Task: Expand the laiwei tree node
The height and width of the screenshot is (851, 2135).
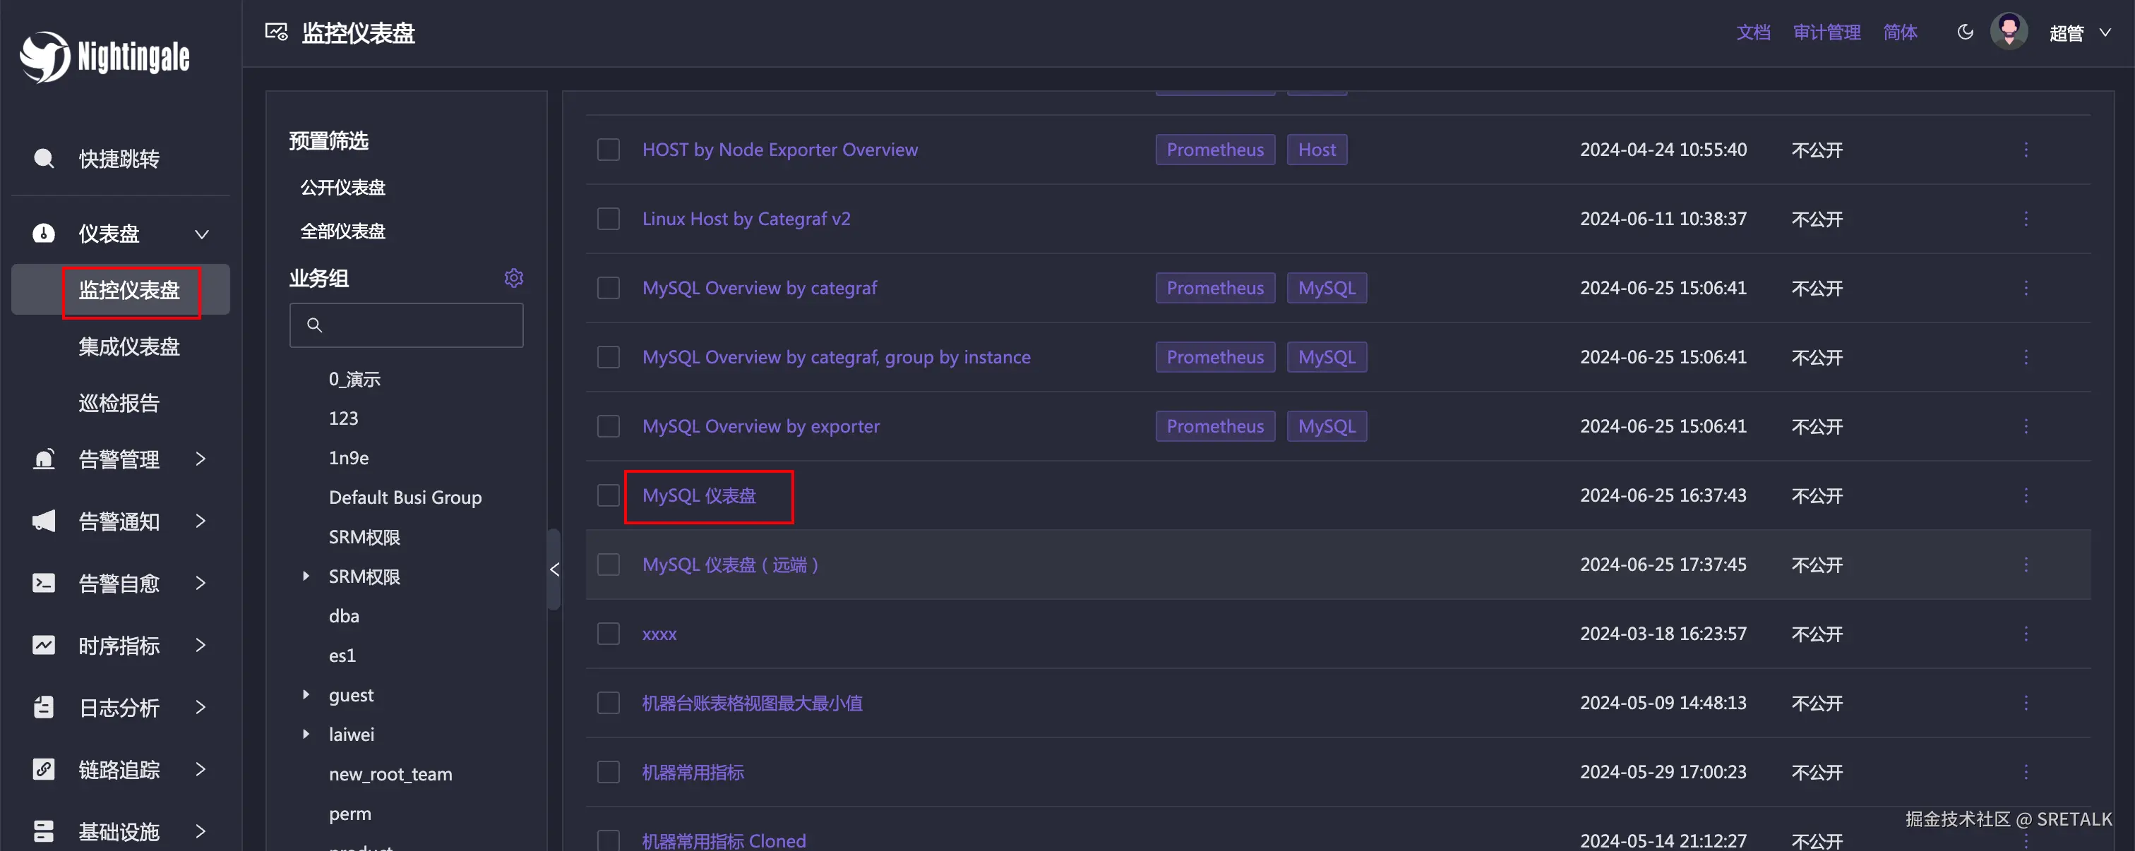Action: pos(306,734)
